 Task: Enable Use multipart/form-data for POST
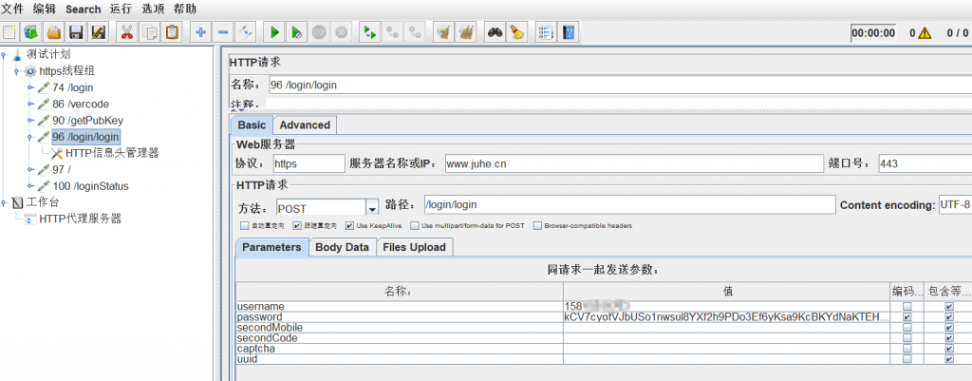point(416,226)
